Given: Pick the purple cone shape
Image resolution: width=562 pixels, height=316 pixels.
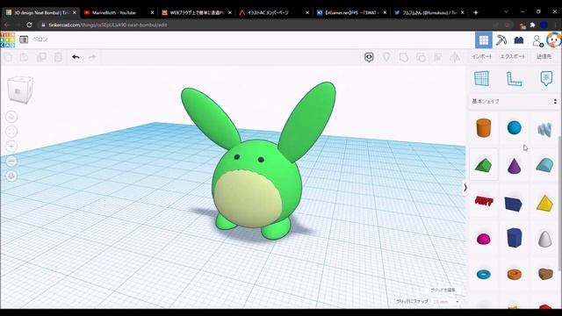Looking at the screenshot, I should pyautogui.click(x=514, y=166).
